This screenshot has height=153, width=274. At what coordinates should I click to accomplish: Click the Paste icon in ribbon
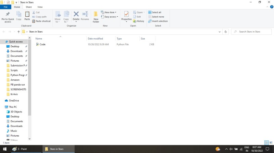click(x=27, y=16)
